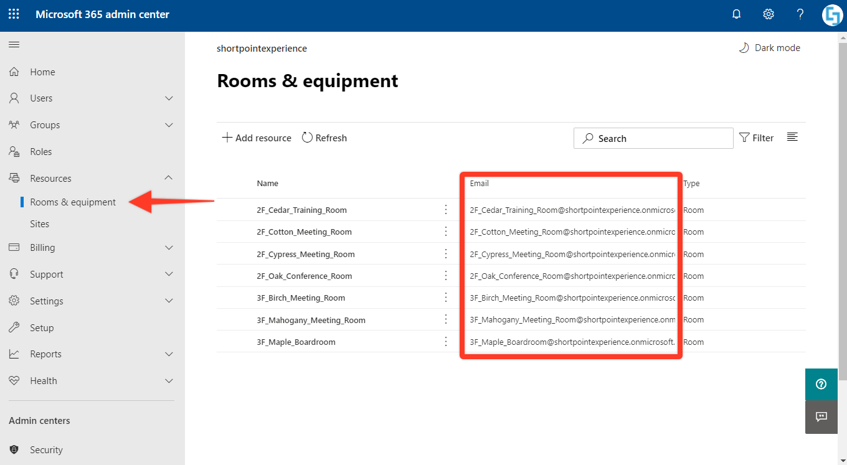Screen dimensions: 847x465
Task: Open more actions for 2F_Cypress_Meeting_Room
Action: click(x=446, y=253)
